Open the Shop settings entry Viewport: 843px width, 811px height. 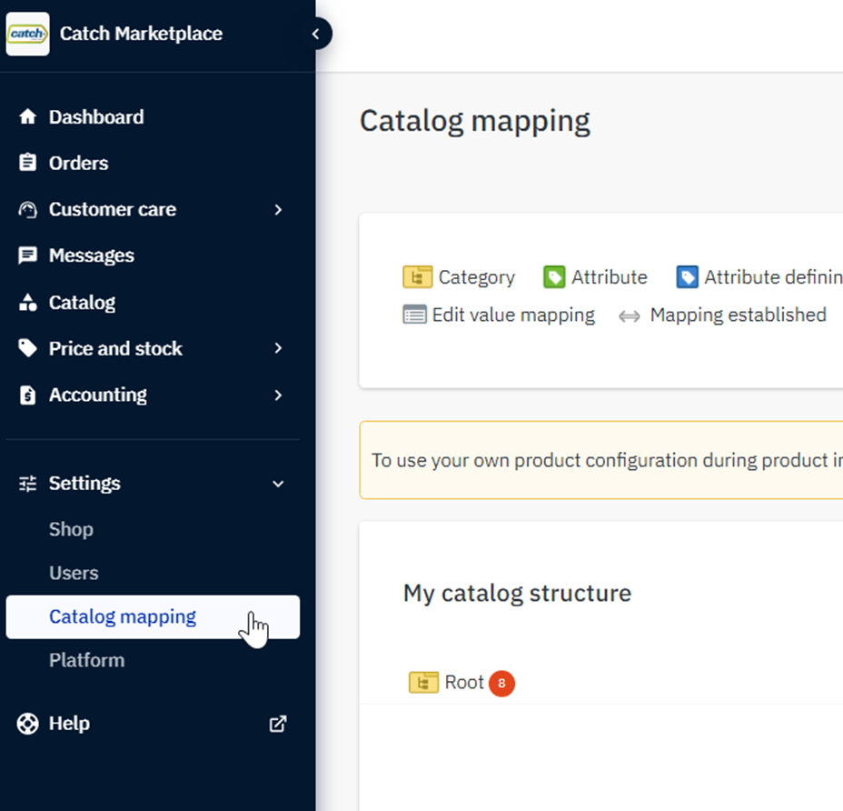coord(71,529)
